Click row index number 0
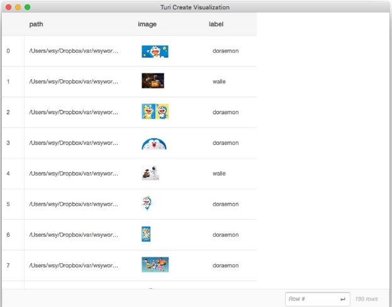 (x=8, y=51)
